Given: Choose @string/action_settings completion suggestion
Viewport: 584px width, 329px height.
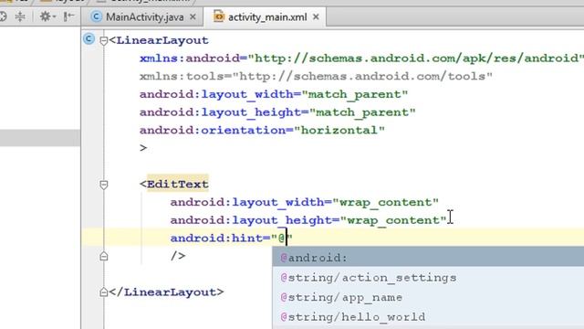Looking at the screenshot, I should click(428, 278).
